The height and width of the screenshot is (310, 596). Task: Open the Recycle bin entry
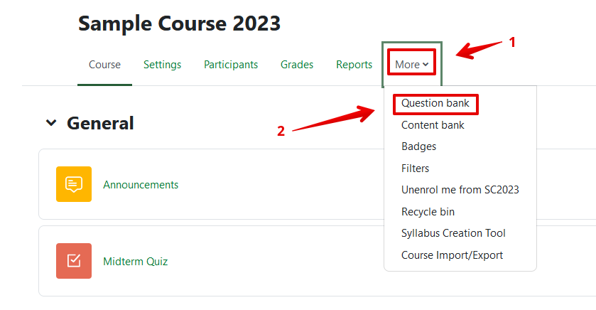click(x=428, y=212)
